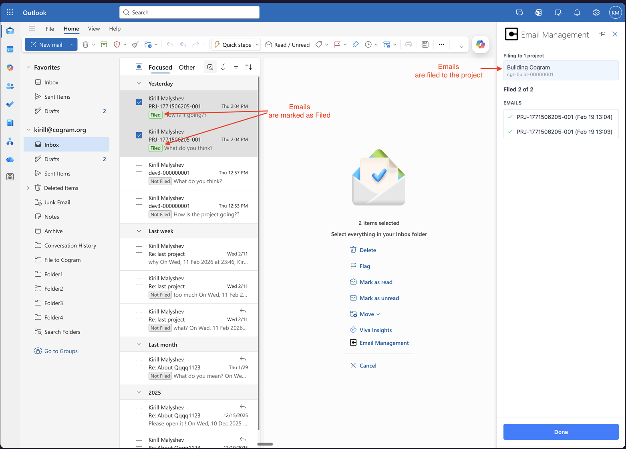The width and height of the screenshot is (626, 449).
Task: Open the New mail dropdown arrow
Action: click(x=72, y=44)
